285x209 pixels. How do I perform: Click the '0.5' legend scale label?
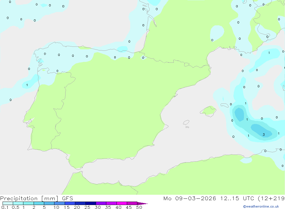click(x=15, y=207)
